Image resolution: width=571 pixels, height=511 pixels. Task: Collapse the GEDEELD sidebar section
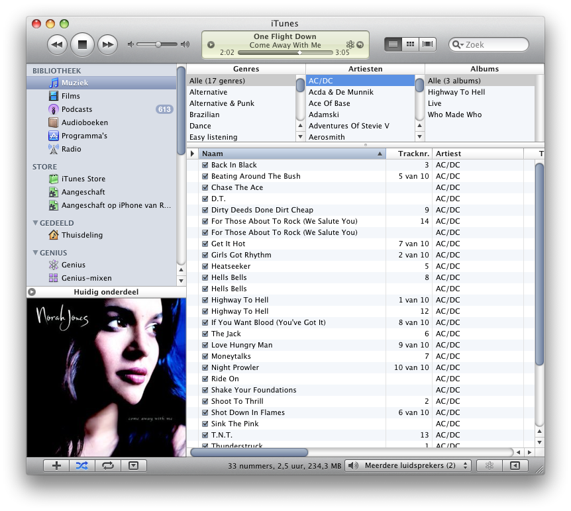click(x=36, y=223)
